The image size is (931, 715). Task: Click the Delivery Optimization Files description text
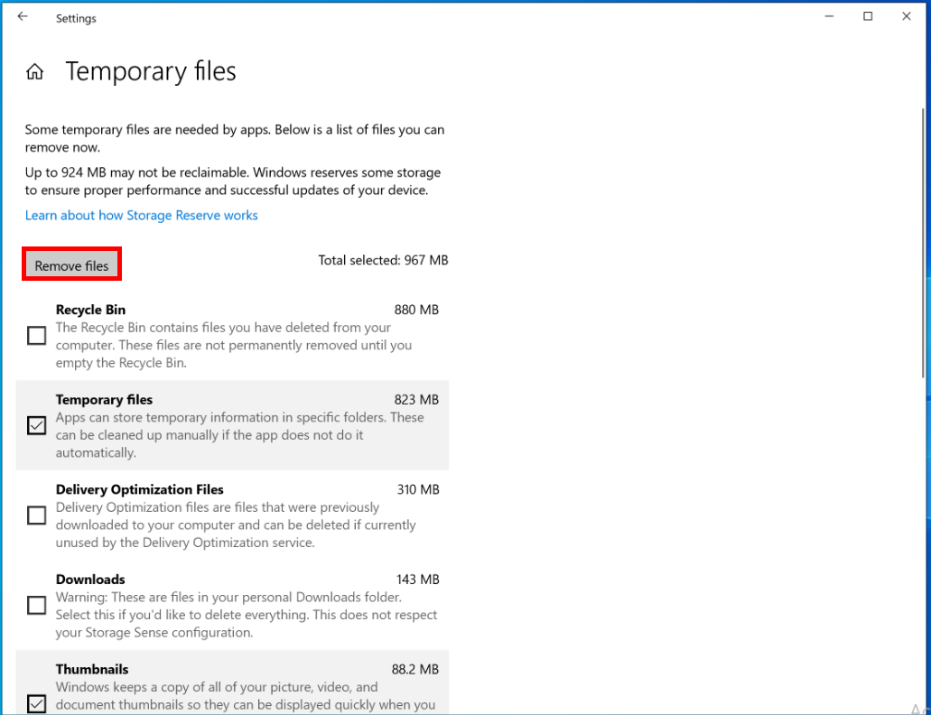tap(235, 525)
